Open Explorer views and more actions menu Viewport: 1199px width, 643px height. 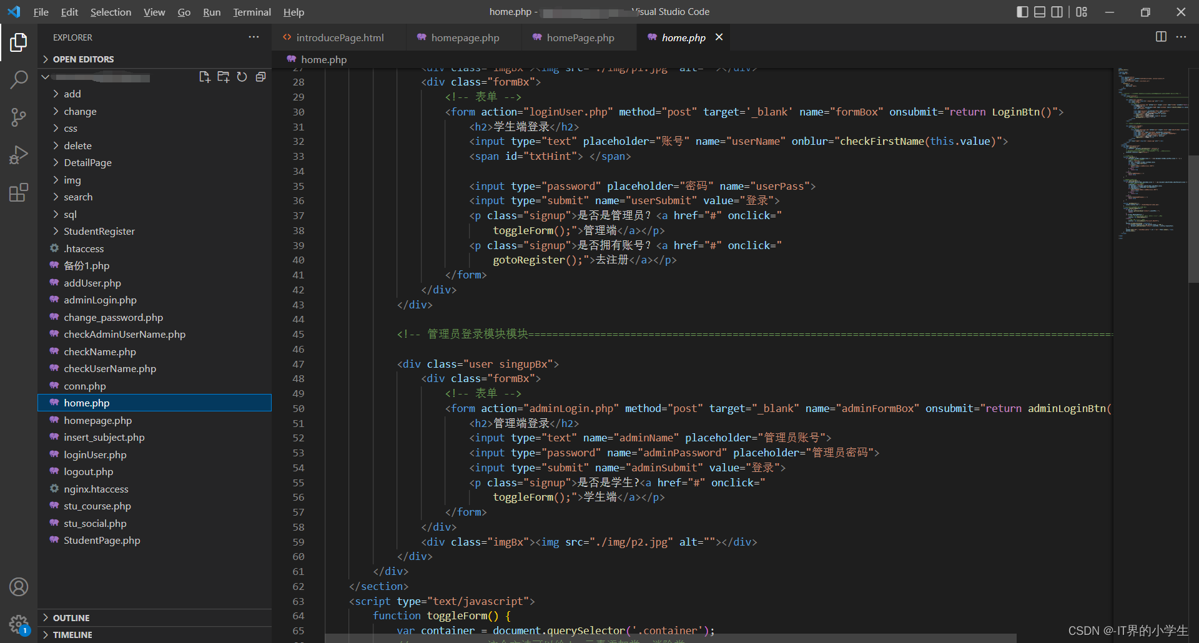tap(254, 37)
